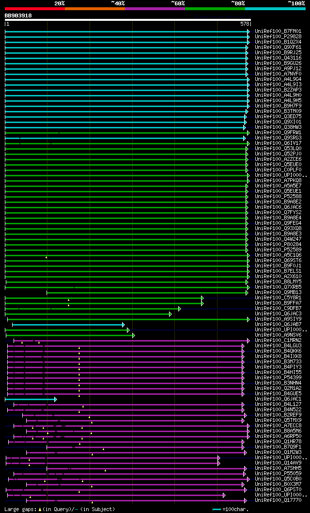Open hit UniRef100_Q9XF61
Image resolution: width=310 pixels, height=513 pixels.
click(x=278, y=47)
